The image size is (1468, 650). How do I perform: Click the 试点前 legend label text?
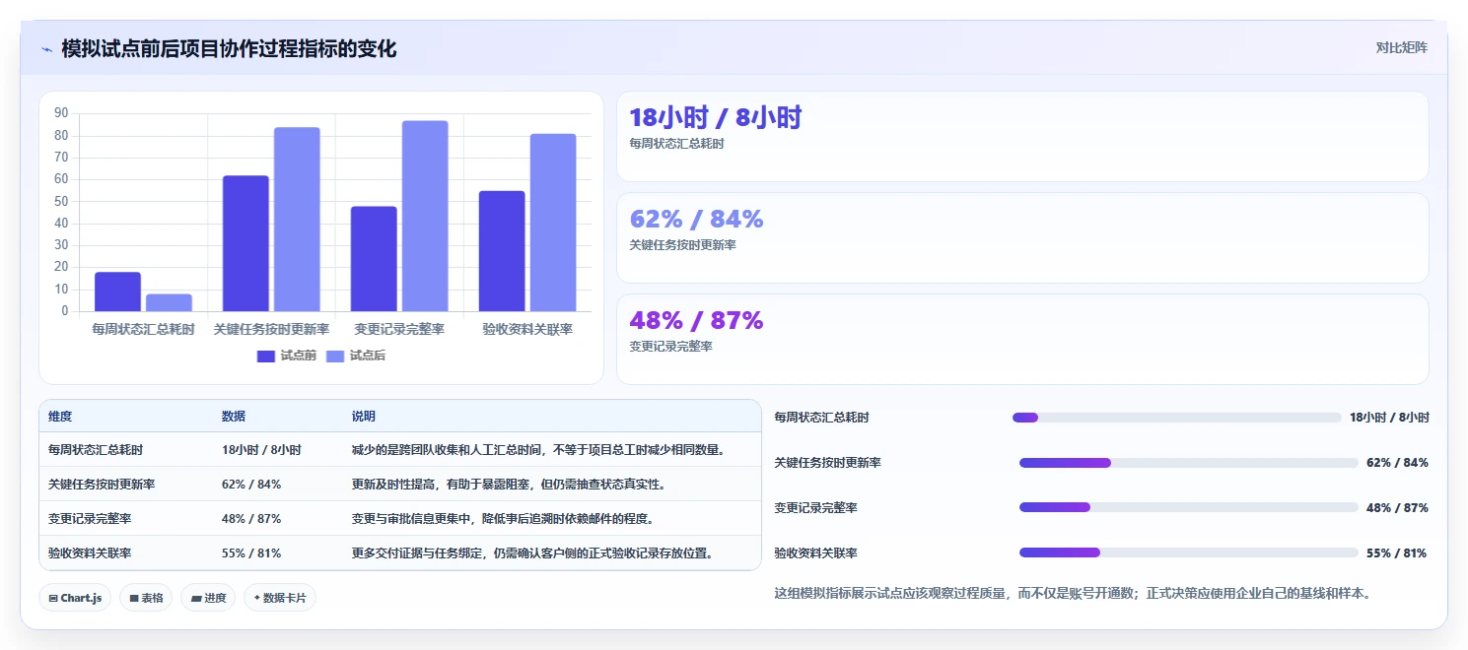pos(298,356)
